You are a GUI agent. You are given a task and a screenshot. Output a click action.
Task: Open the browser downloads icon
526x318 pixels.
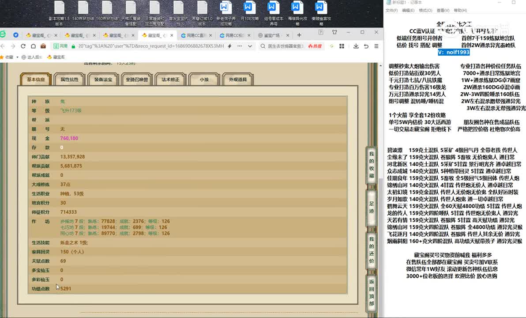tap(356, 46)
